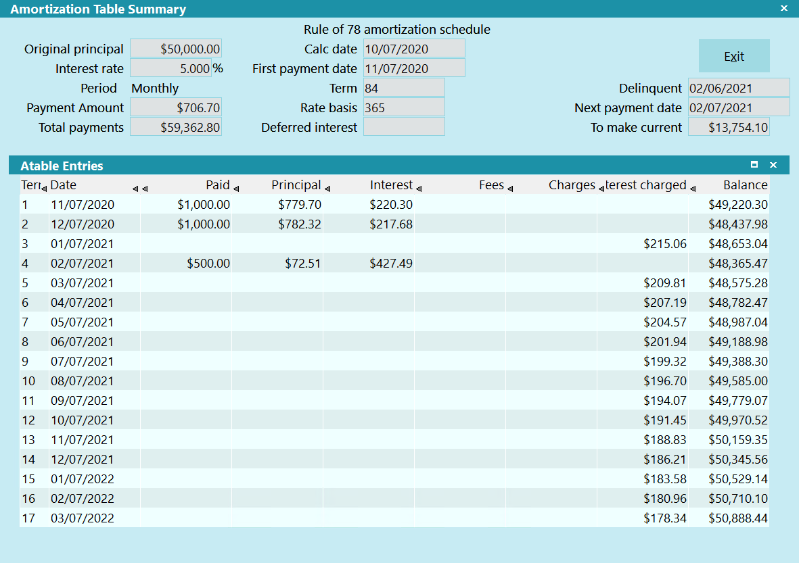Viewport: 799px width, 563px height.
Task: Select the row dated 01/07/2021
Action: tap(394, 243)
